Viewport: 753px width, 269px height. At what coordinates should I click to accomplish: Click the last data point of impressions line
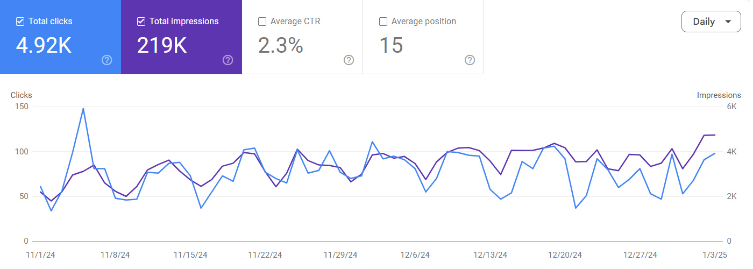tap(715, 135)
